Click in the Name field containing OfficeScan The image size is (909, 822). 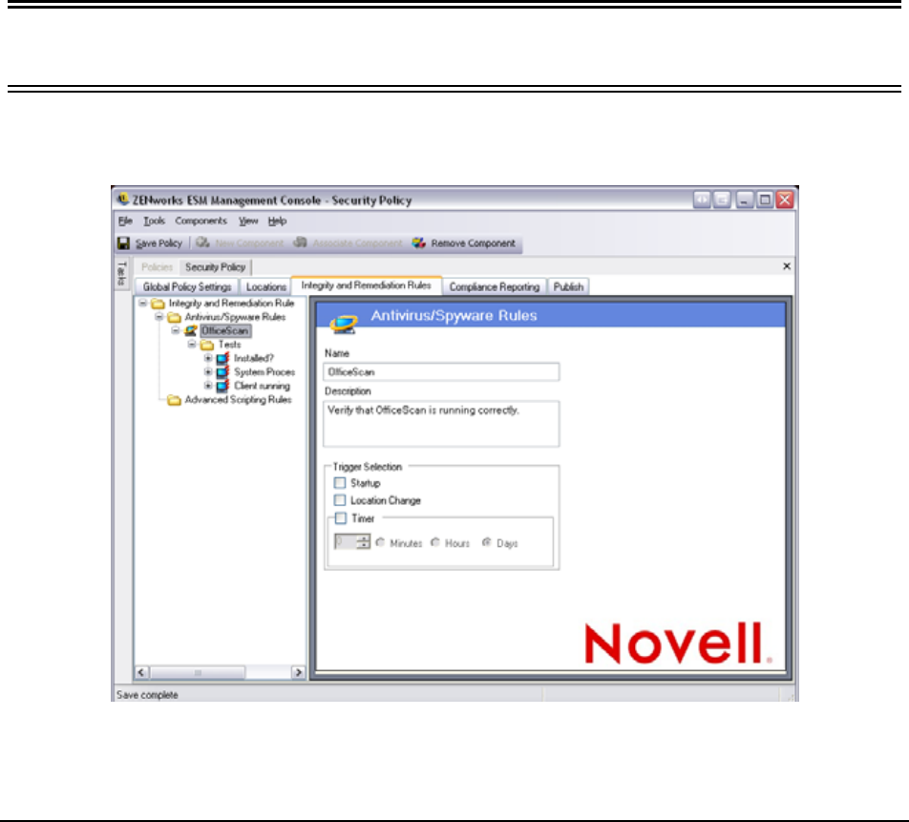441,372
